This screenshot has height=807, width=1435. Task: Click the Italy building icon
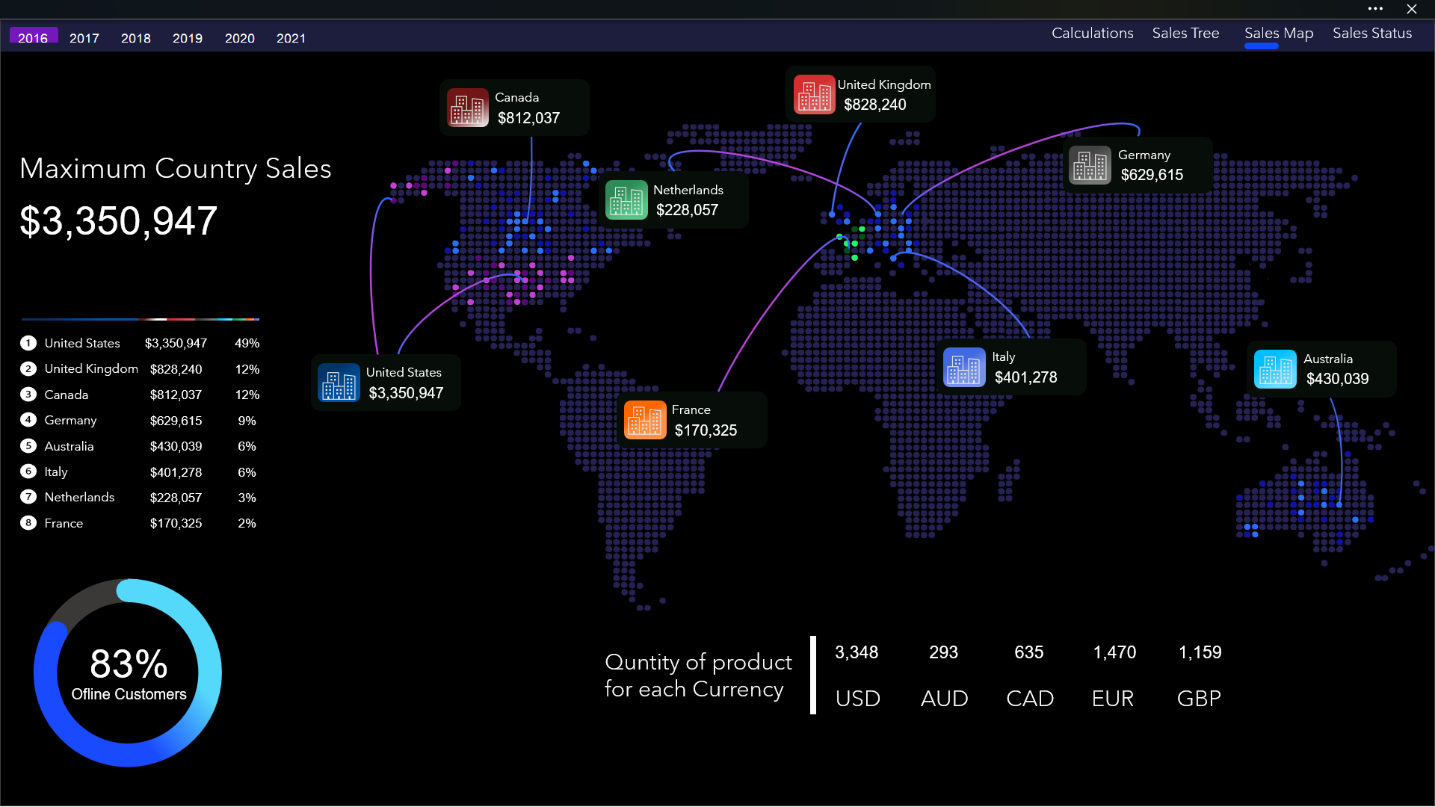click(964, 367)
